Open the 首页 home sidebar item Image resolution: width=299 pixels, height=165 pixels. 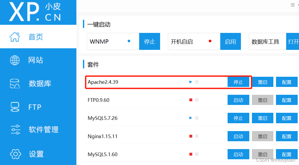point(38,37)
